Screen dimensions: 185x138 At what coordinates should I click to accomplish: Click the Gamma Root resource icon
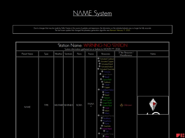pos(101,105)
